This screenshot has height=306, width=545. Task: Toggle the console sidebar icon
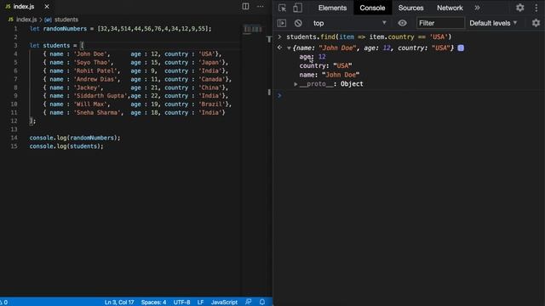click(282, 23)
